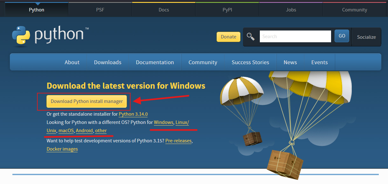Viewport: 388px width, 184px height.
Task: Switch to the PSF top tab
Action: coord(100,10)
